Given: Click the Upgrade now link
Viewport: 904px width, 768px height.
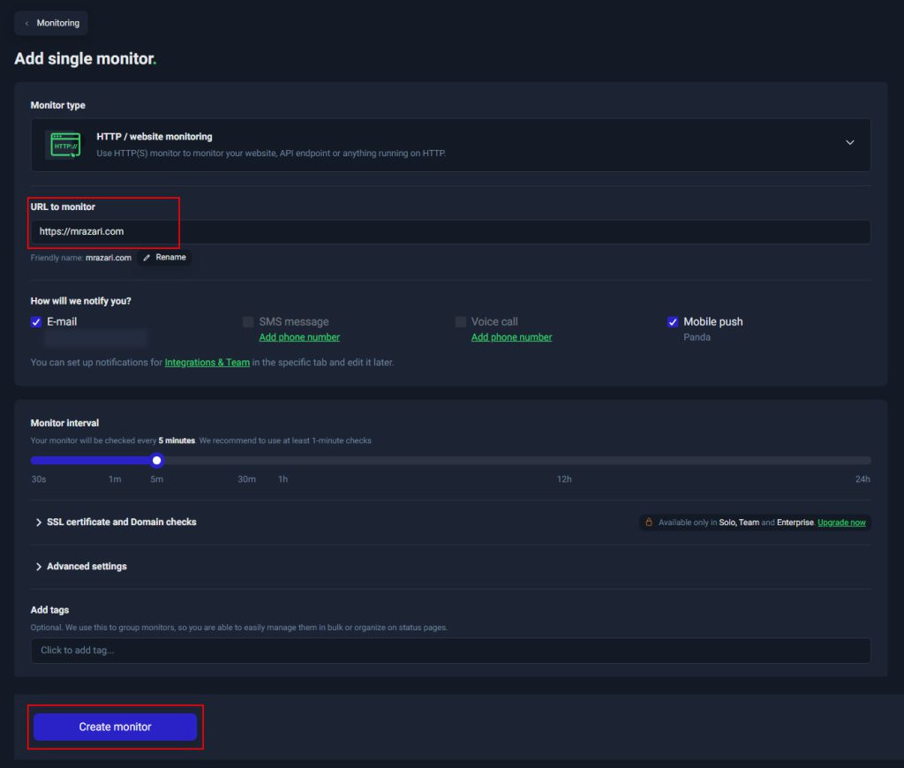Looking at the screenshot, I should click(841, 523).
